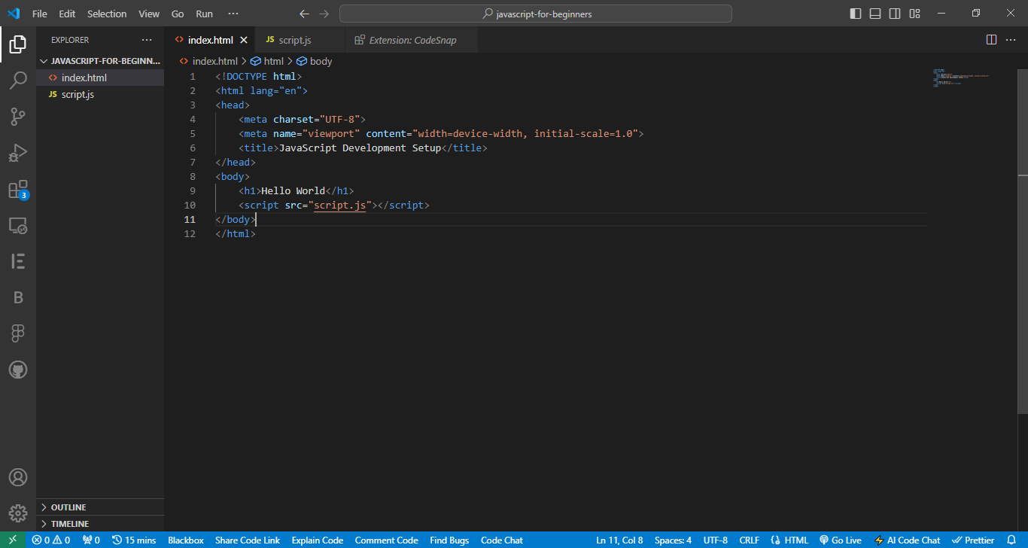Change encoding via UTF-8
The width and height of the screenshot is (1028, 548).
tap(716, 540)
